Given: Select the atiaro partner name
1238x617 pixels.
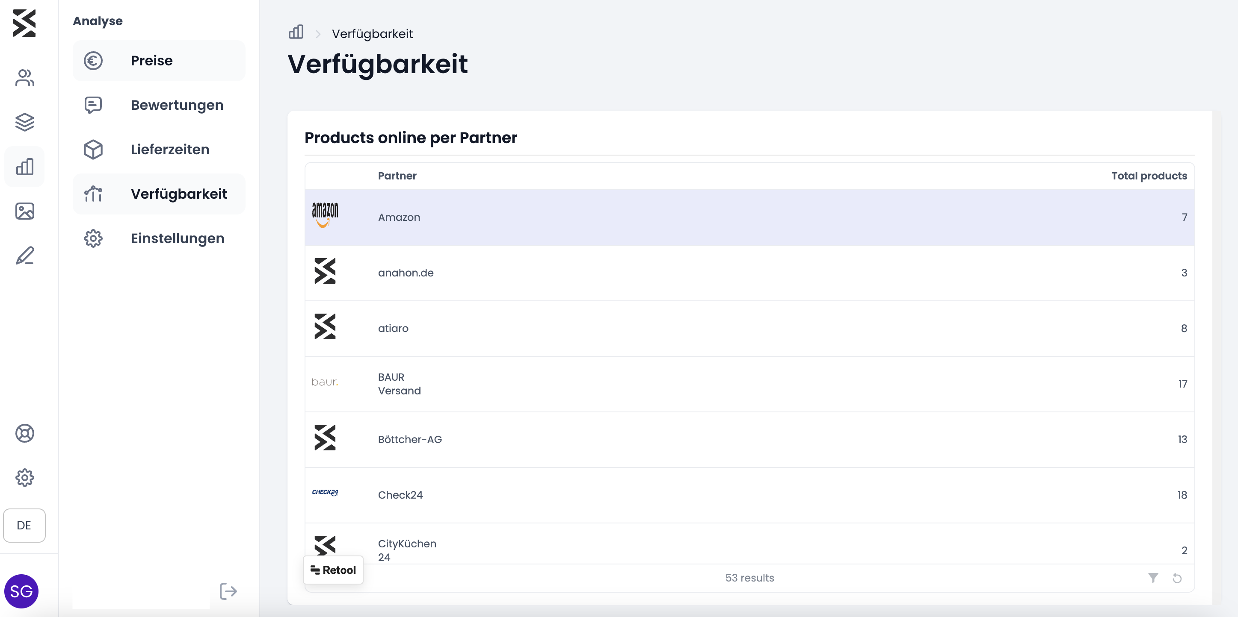Looking at the screenshot, I should click(393, 329).
